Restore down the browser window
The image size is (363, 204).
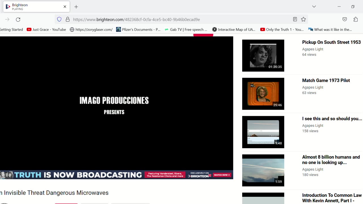click(x=353, y=7)
